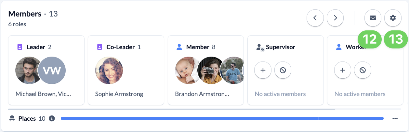Click the envelope email members icon
409x132 pixels.
373,18
